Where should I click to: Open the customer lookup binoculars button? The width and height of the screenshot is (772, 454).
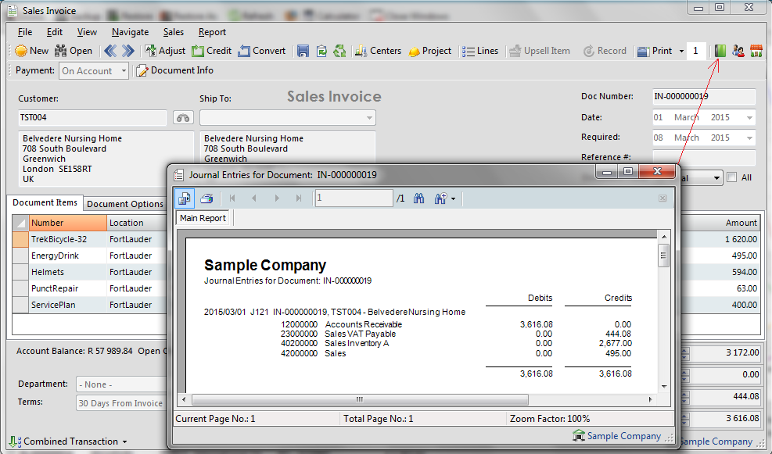pos(183,118)
